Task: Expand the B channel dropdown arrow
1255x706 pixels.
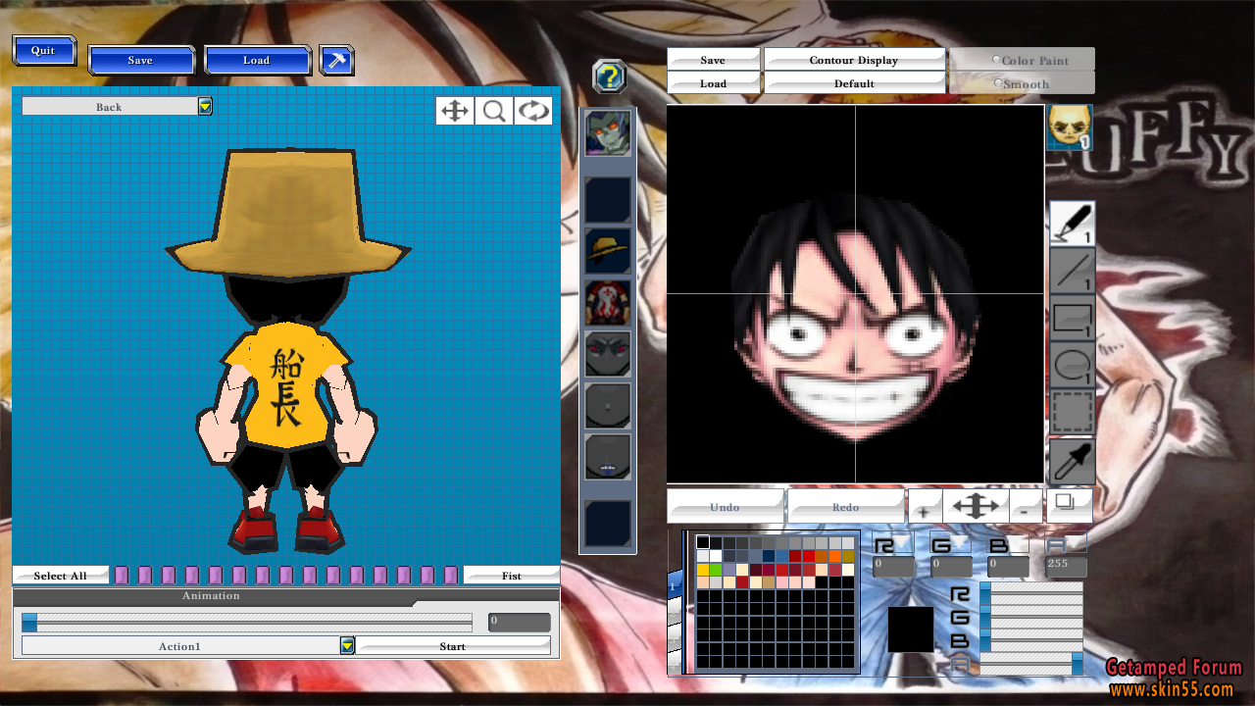Action: tap(1016, 541)
